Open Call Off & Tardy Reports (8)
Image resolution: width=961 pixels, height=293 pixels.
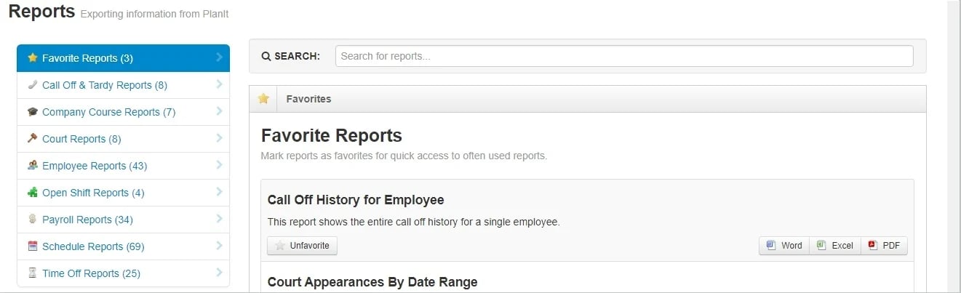coord(123,85)
